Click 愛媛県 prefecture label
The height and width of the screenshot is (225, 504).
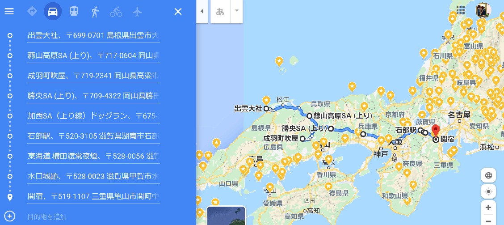point(273,204)
